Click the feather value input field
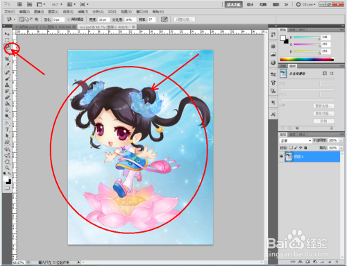 click(x=58, y=19)
